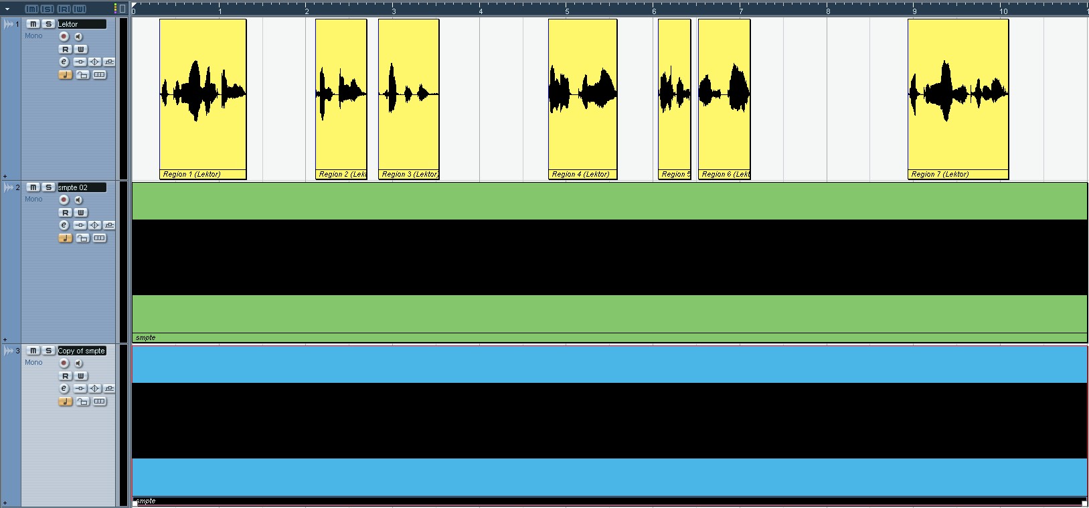Mute the Lektor track
This screenshot has width=1089, height=508.
(33, 24)
